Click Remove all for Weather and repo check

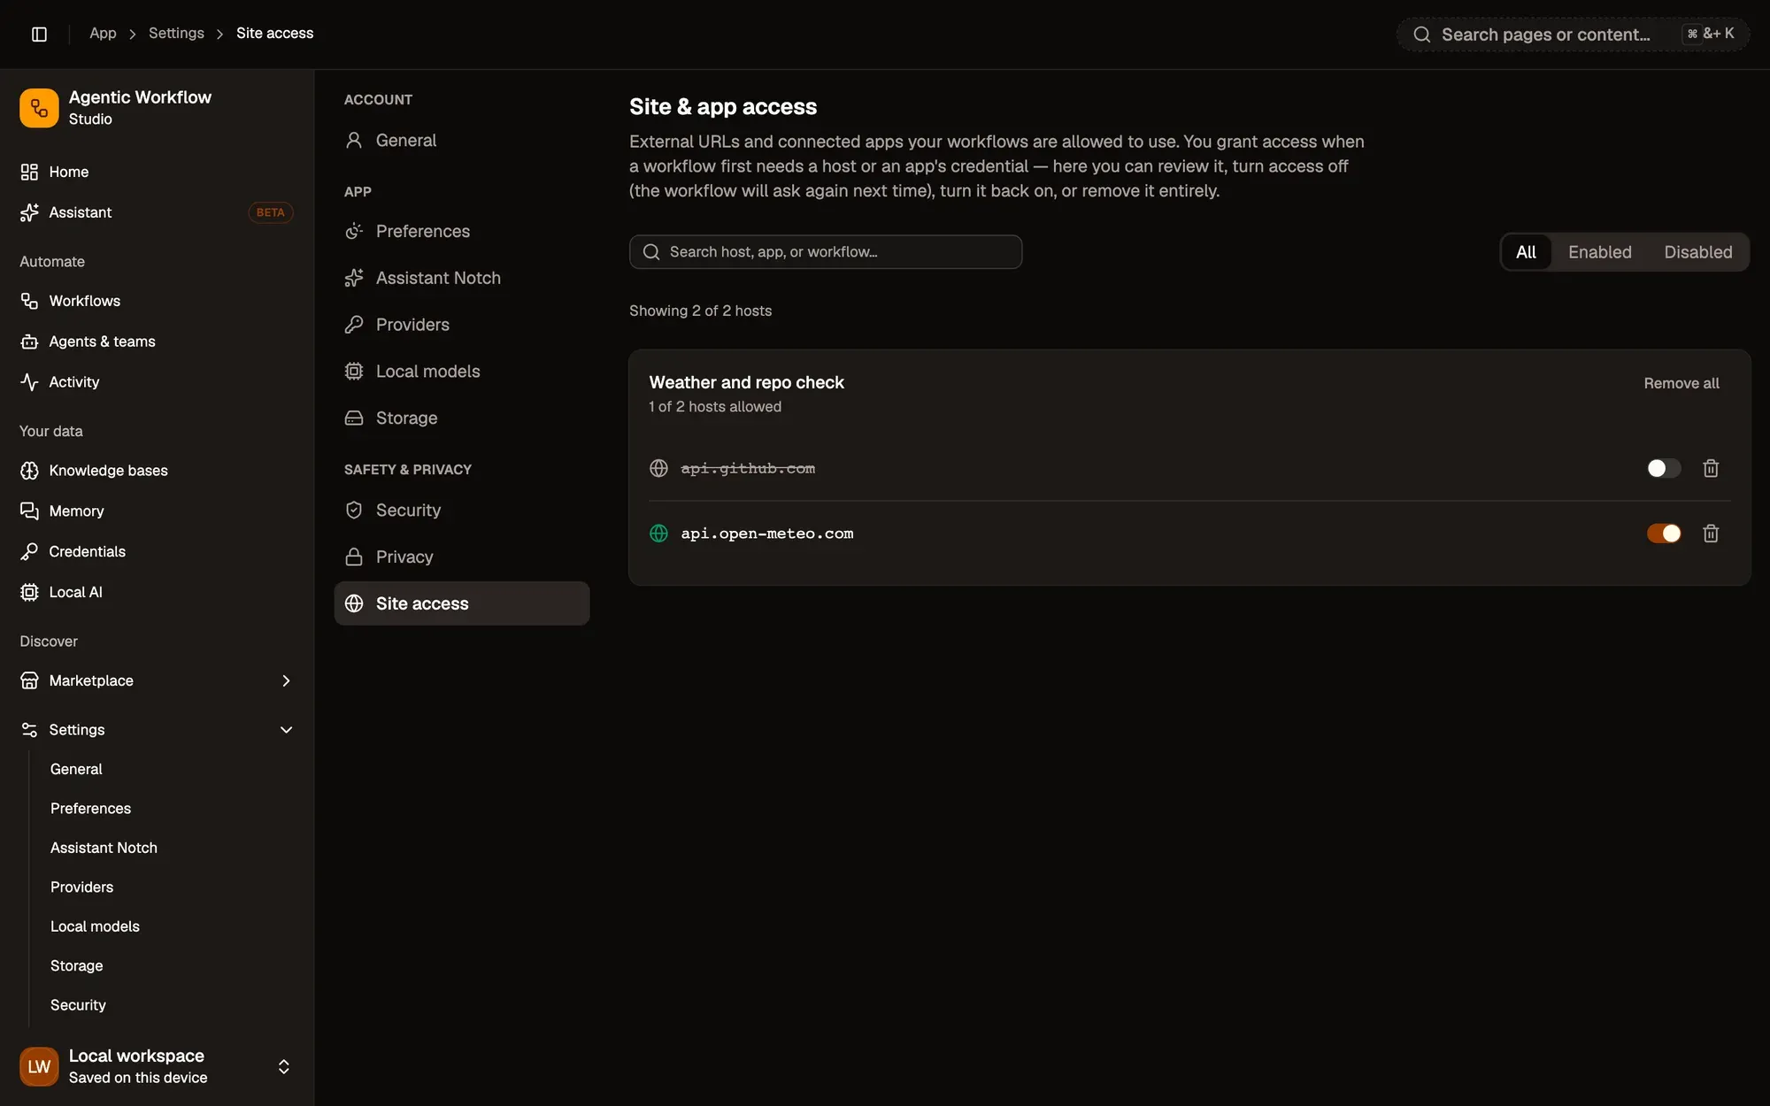pyautogui.click(x=1681, y=383)
